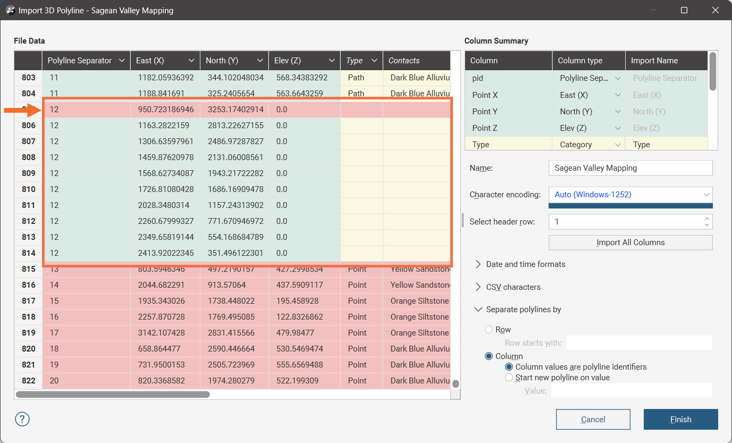Select the Column radio button
Screen dimensions: 732x443
click(489, 356)
